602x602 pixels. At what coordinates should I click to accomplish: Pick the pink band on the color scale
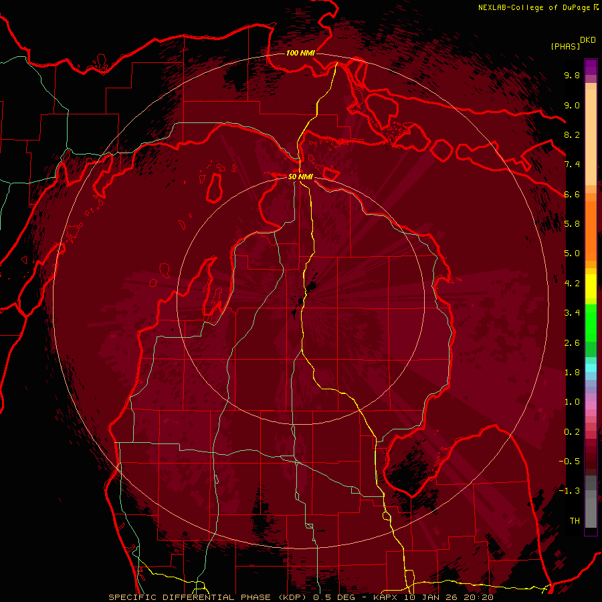pos(591,405)
